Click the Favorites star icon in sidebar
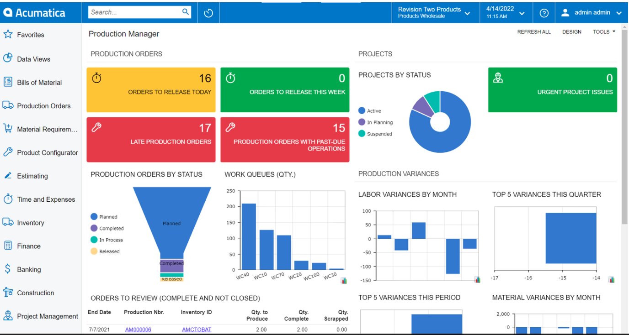The image size is (629, 335). coord(8,35)
